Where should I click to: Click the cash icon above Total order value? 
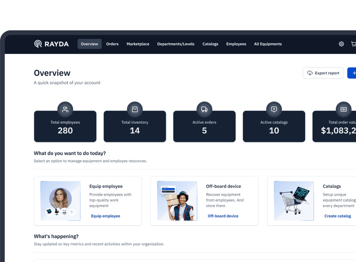[343, 108]
